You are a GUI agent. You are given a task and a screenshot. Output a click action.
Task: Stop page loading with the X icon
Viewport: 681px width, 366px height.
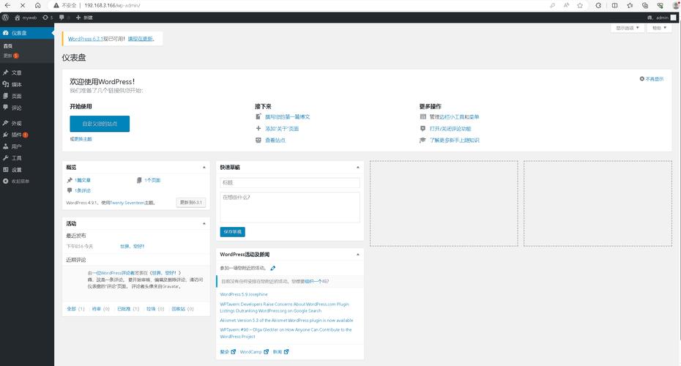pos(23,5)
